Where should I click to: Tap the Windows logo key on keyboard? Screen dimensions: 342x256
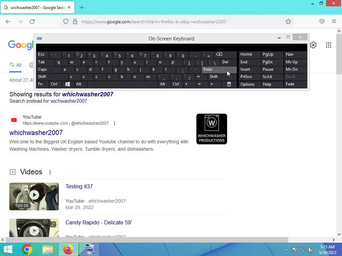tap(67, 84)
